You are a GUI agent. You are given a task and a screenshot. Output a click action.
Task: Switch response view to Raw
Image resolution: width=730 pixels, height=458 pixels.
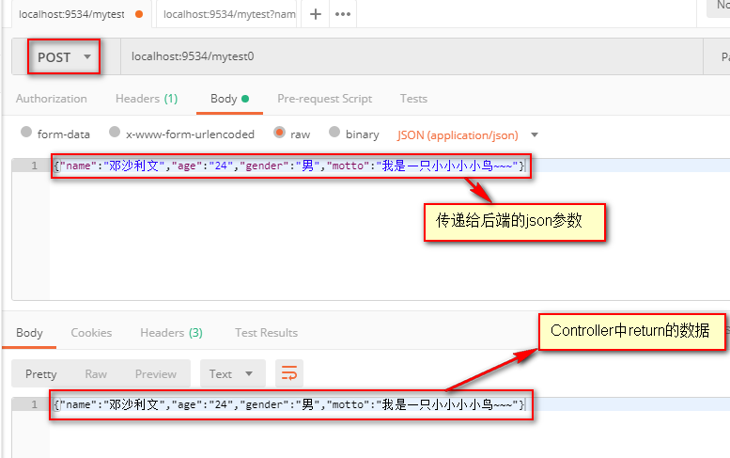pos(96,373)
